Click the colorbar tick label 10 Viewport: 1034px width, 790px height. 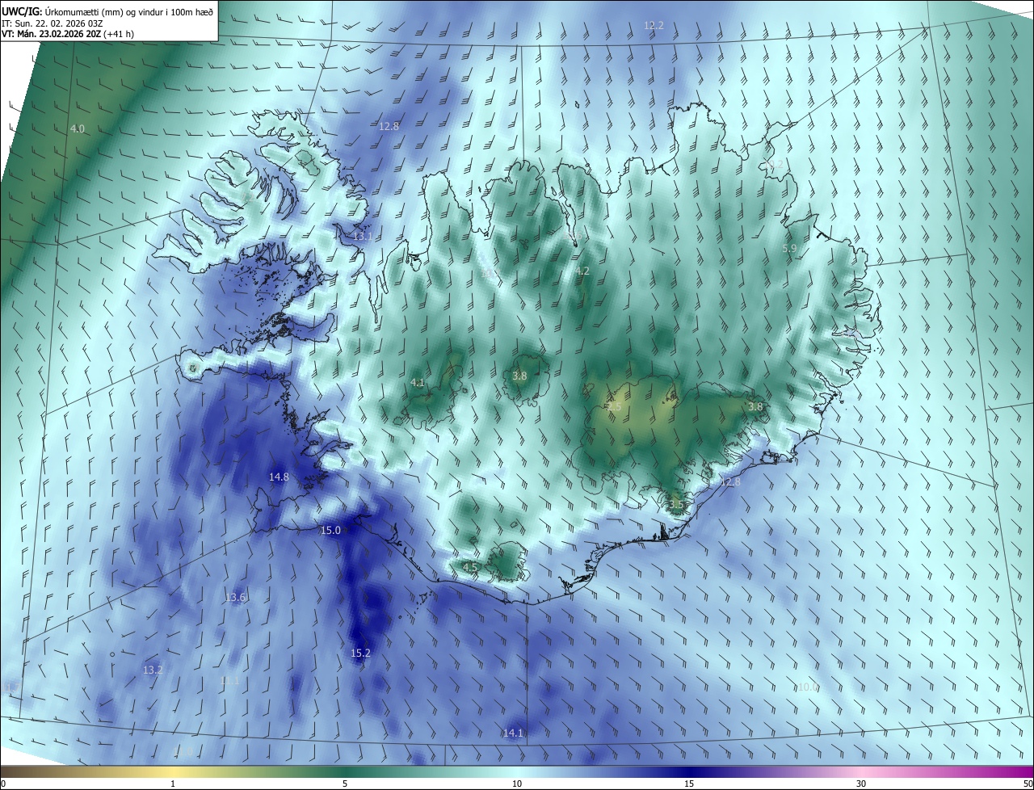coord(517,784)
